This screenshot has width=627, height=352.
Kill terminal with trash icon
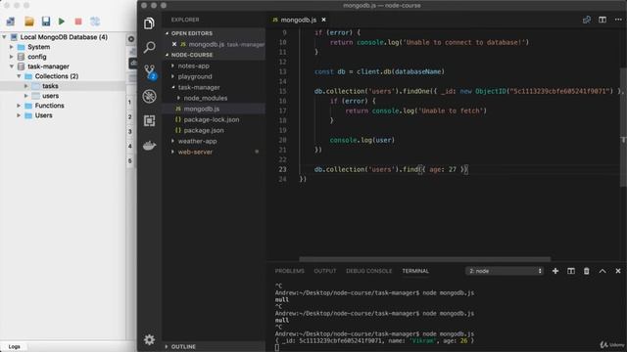click(x=586, y=271)
